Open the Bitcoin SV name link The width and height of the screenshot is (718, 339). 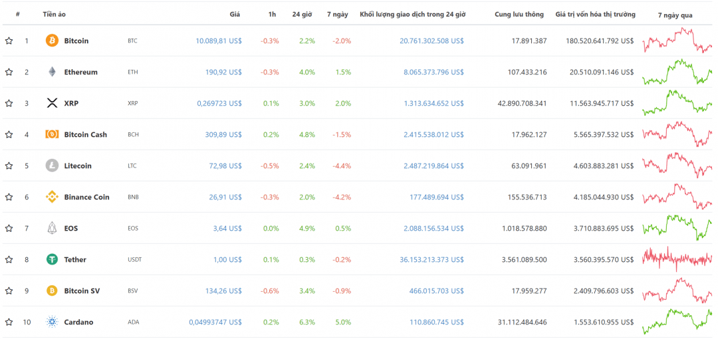[82, 290]
